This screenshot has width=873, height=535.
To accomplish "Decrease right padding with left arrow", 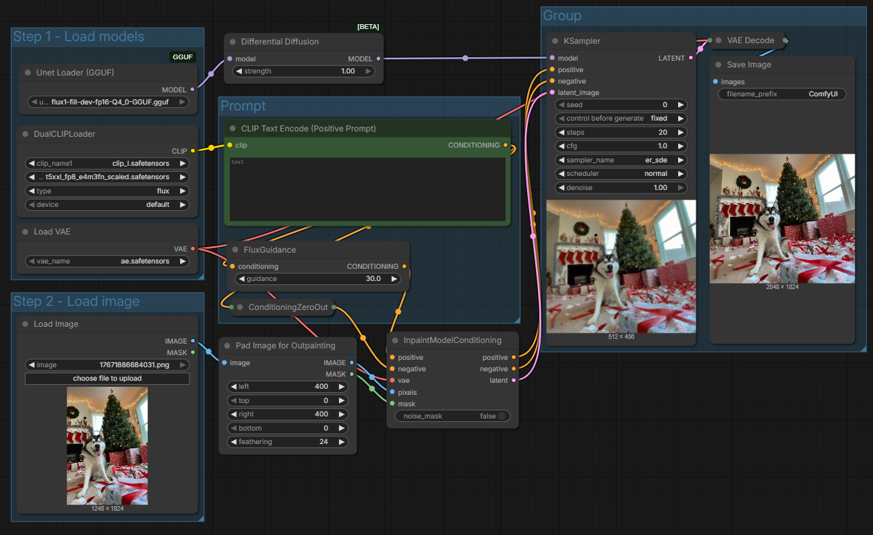I will (233, 414).
